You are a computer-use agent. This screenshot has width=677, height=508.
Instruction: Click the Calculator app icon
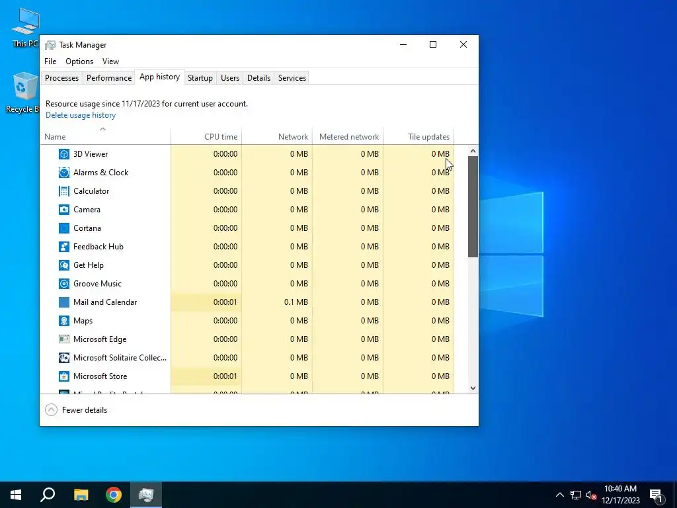click(64, 191)
